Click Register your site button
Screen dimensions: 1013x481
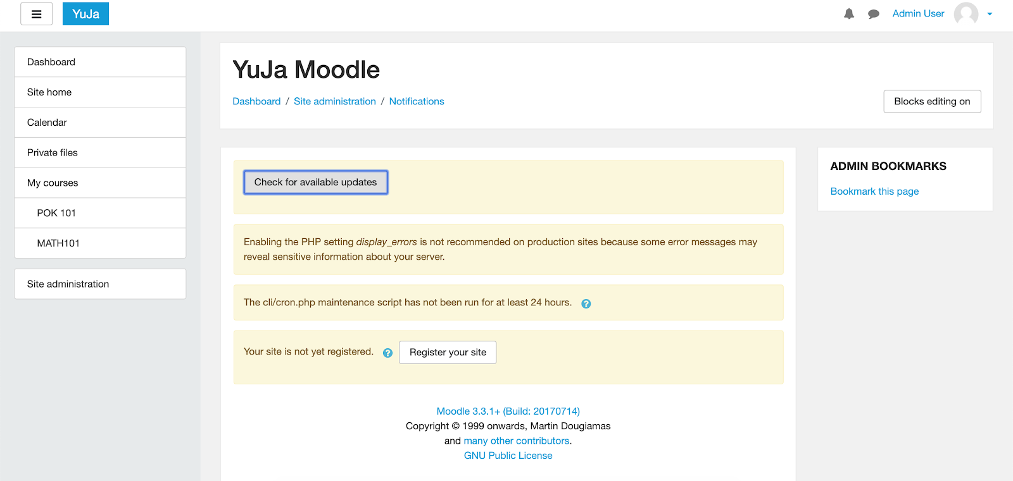pos(448,352)
